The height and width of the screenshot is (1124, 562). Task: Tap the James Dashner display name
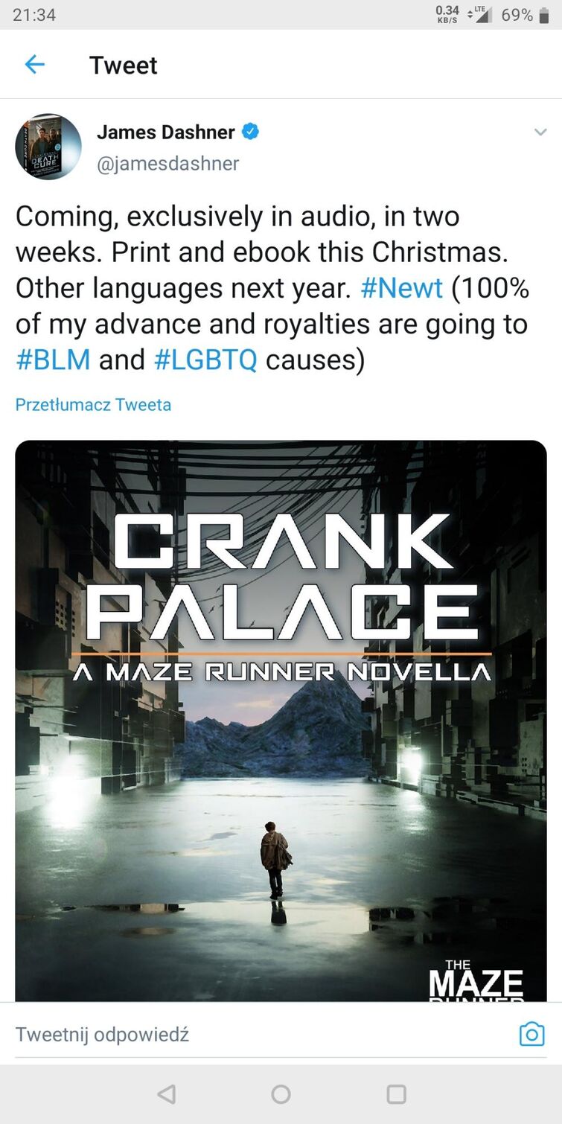pos(165,132)
